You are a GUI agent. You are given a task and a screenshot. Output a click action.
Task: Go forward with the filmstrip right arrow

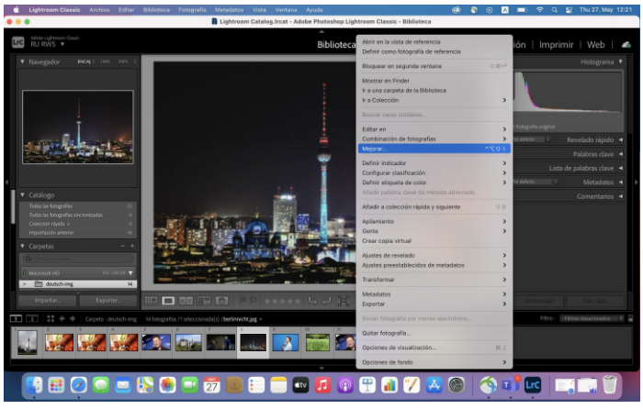73,318
